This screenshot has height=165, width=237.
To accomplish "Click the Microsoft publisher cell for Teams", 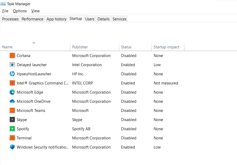I will [80, 111].
